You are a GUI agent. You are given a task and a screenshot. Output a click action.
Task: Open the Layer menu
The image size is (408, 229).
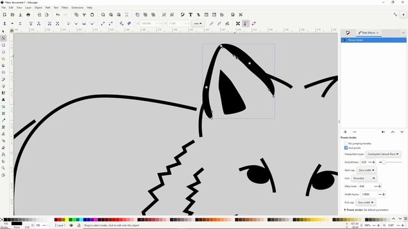click(28, 8)
